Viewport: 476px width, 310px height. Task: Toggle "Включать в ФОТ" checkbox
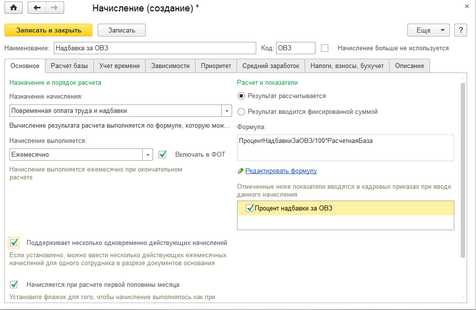click(x=162, y=155)
